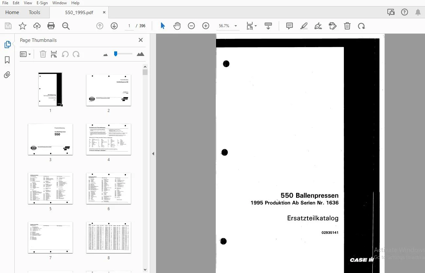Activate the Hand pan tool
The image size is (425, 273).
(x=177, y=26)
